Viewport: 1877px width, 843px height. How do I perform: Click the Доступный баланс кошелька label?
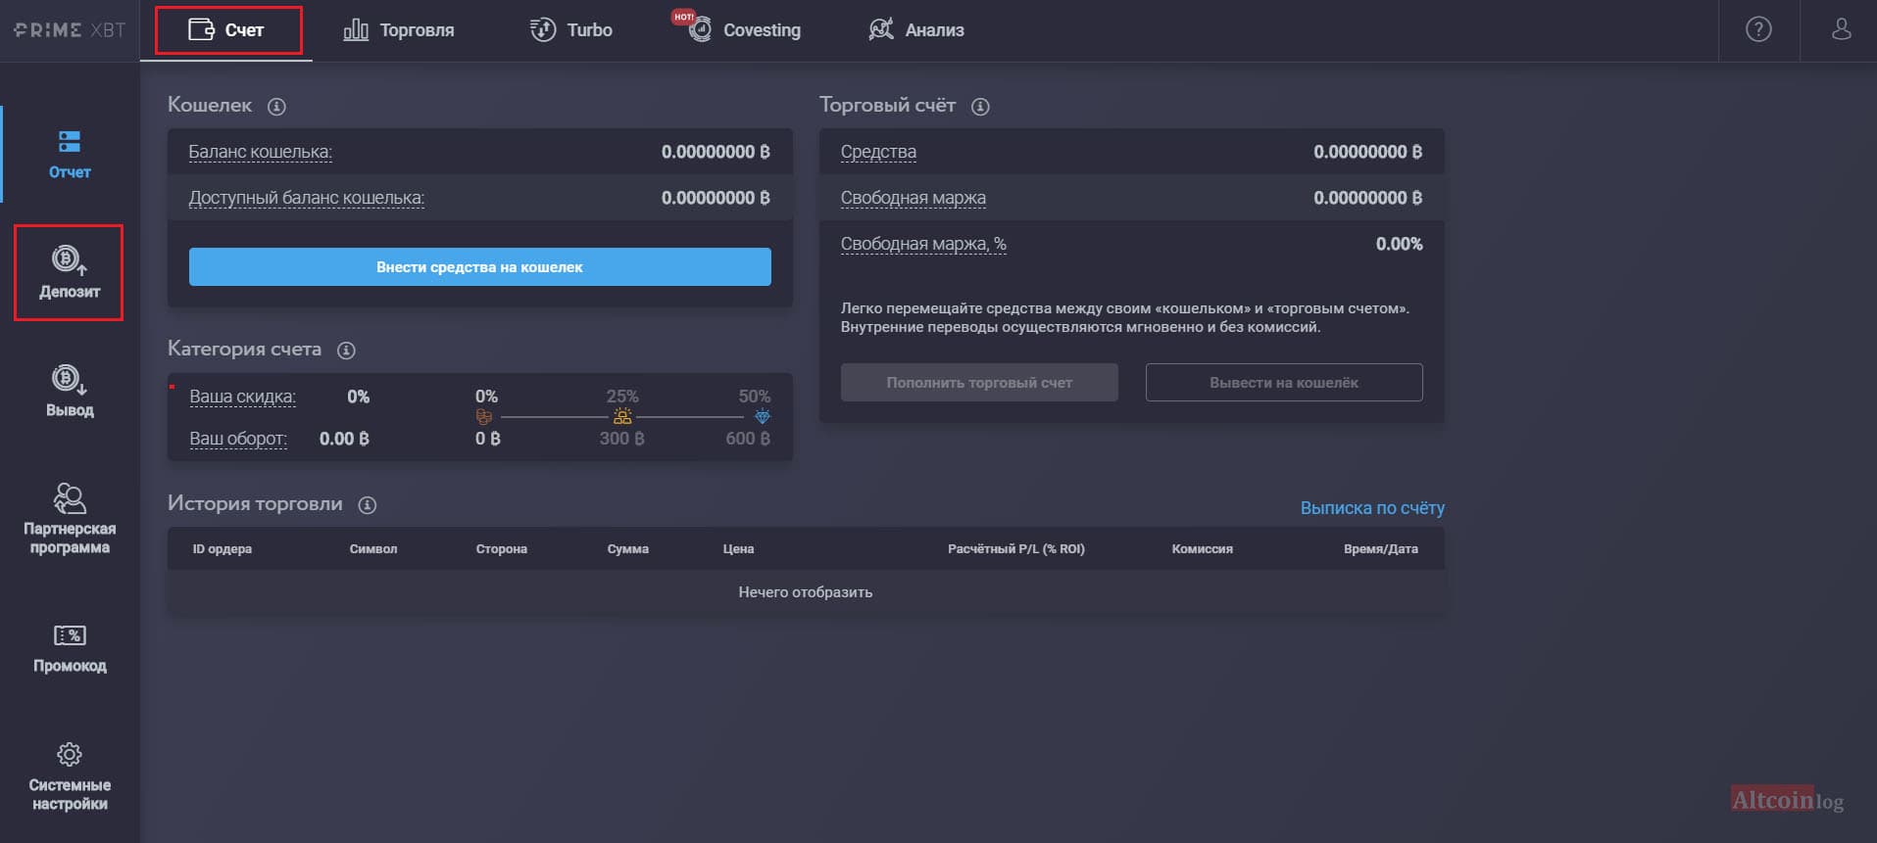307,199
